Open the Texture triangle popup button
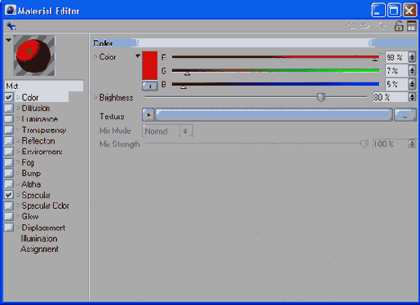The width and height of the screenshot is (420, 305). click(148, 115)
